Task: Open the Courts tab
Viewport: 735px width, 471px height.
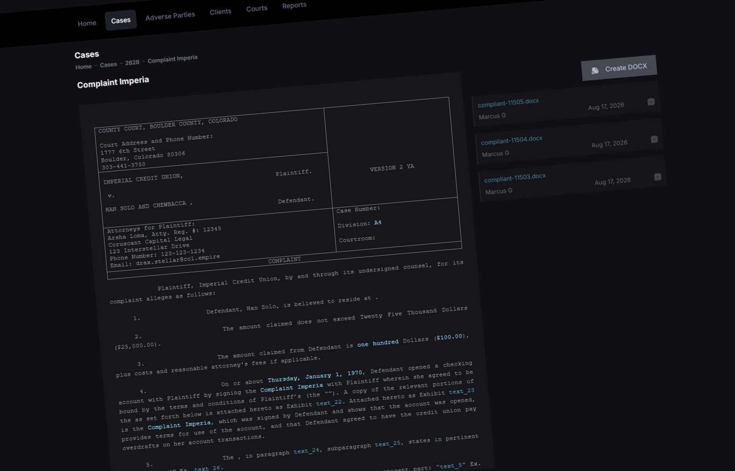Action: tap(257, 9)
